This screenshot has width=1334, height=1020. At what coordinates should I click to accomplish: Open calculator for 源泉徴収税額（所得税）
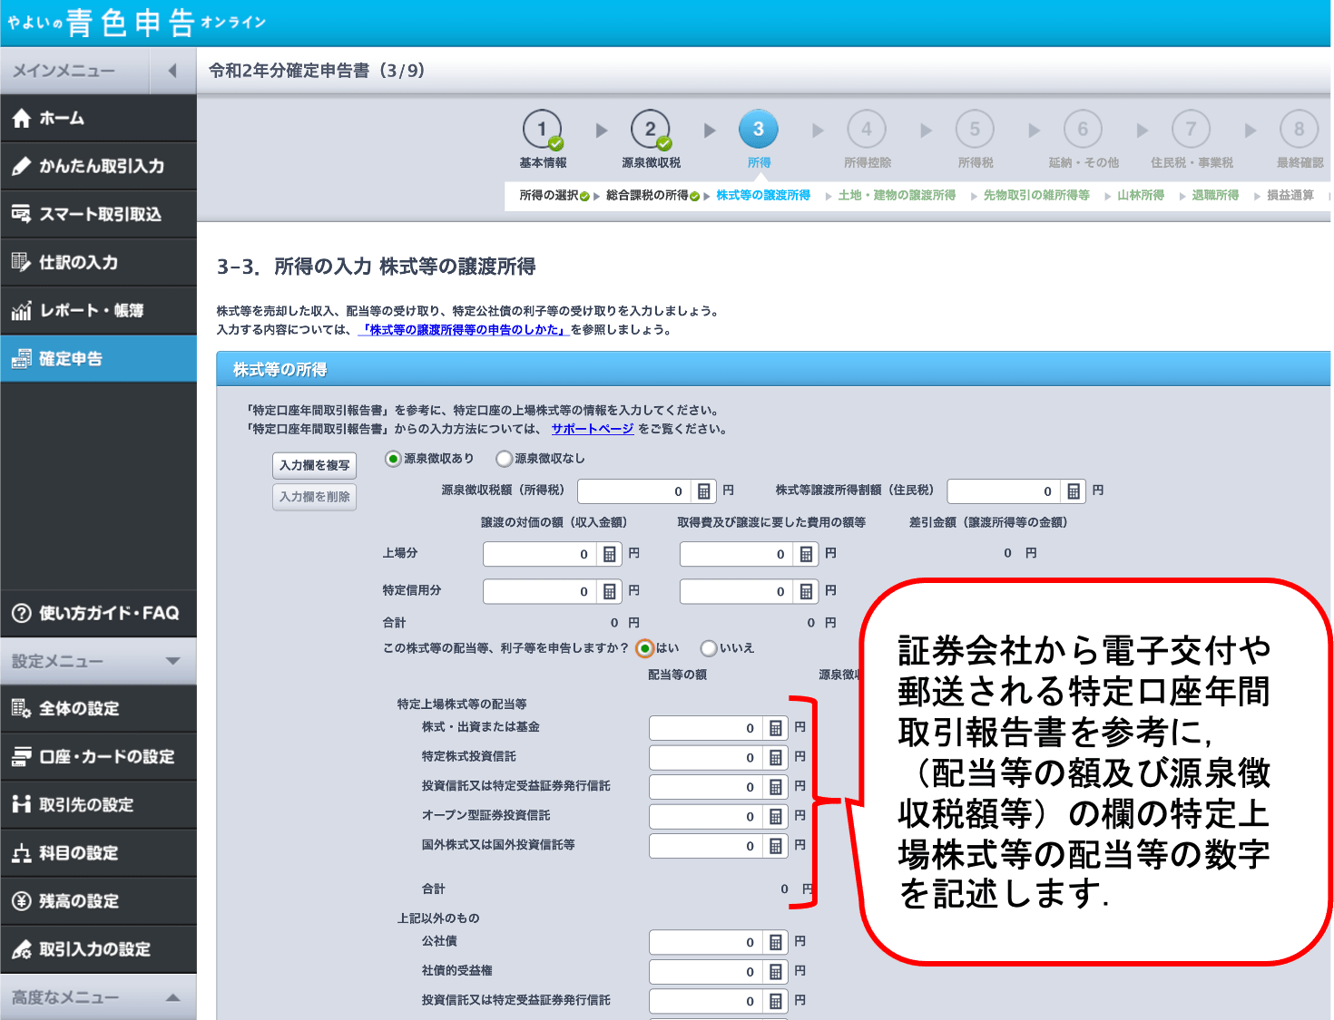pyautogui.click(x=703, y=491)
